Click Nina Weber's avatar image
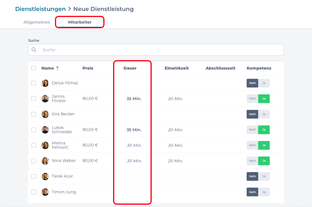 pos(45,161)
